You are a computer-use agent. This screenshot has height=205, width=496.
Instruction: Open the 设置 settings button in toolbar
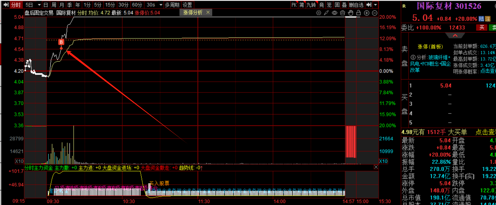(187, 5)
